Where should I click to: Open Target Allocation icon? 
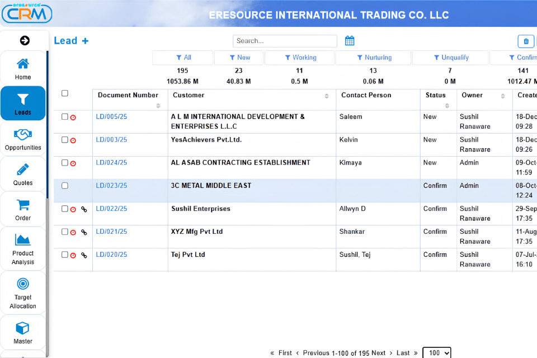click(x=23, y=284)
